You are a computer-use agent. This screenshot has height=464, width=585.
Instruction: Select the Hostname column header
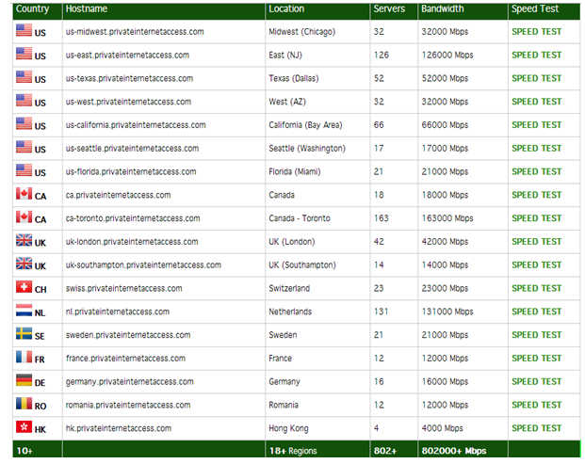pos(87,9)
